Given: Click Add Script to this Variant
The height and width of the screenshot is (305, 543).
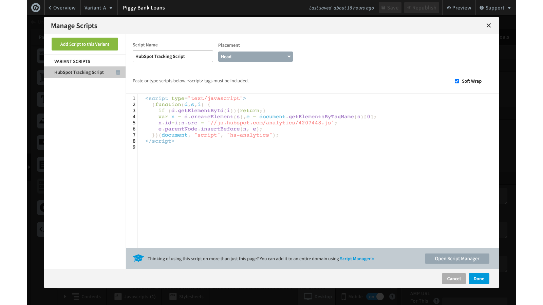Looking at the screenshot, I should 85,44.
